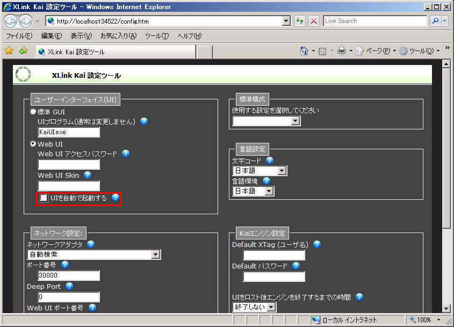
Task: Open help icon for ポート番号
Action: coord(65,265)
